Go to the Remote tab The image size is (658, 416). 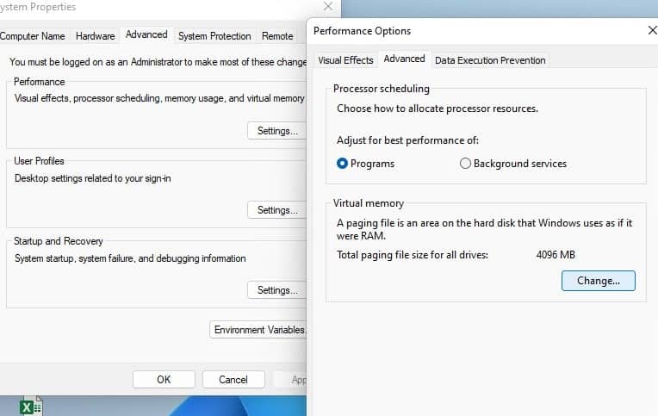pos(277,36)
